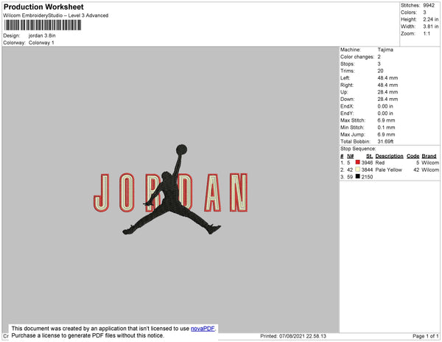Click the 'Production Worksheet' title
This screenshot has height=342, width=442.
point(43,7)
